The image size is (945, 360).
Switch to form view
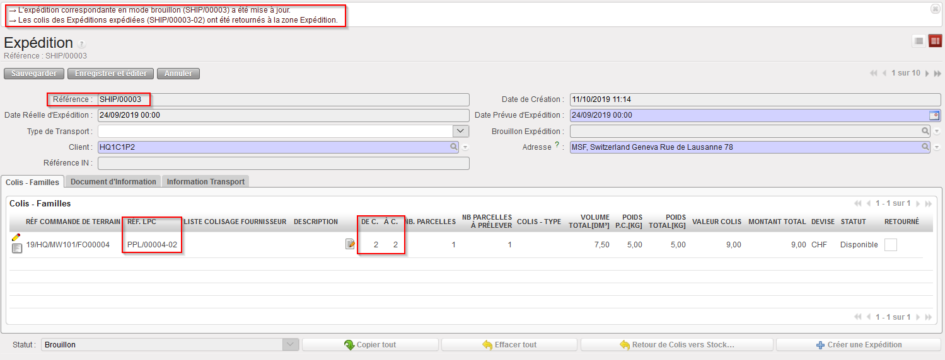point(935,41)
